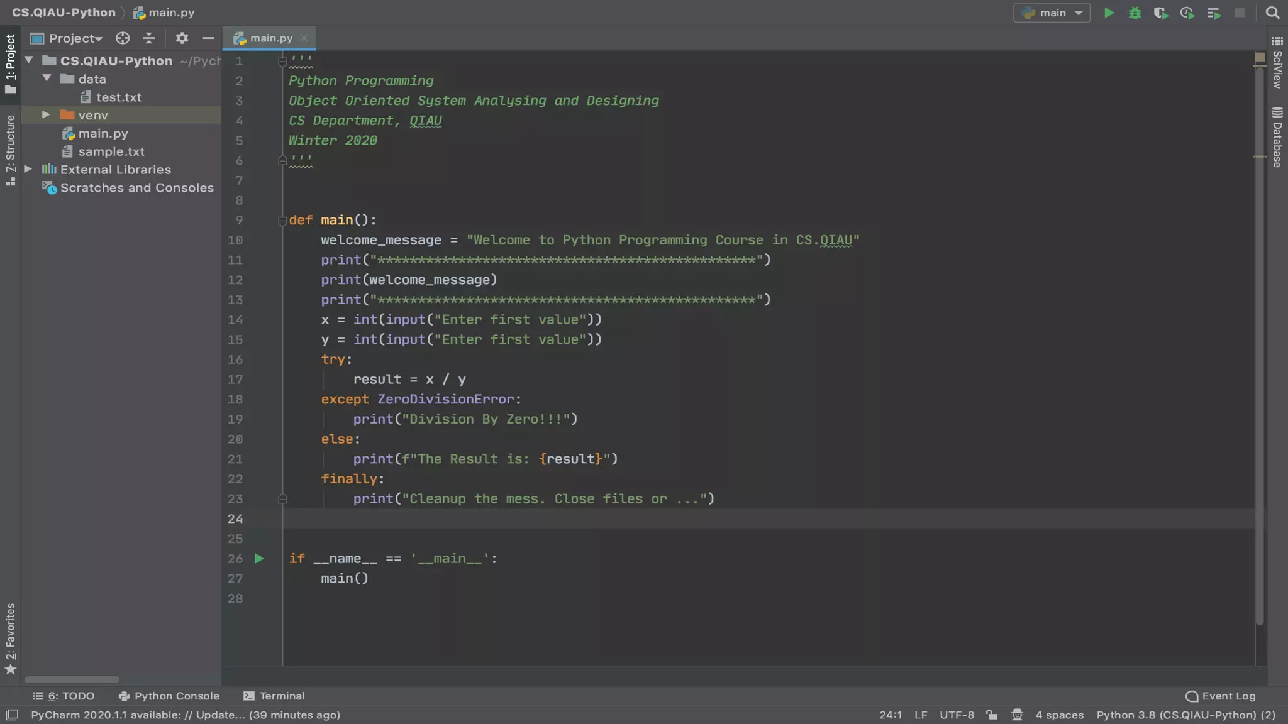Click the locate-in-project target icon
This screenshot has width=1288, height=724.
click(123, 38)
